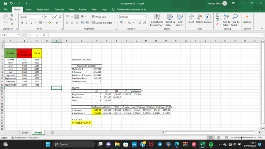Decrease decimal places

pyautogui.click(x=145, y=23)
